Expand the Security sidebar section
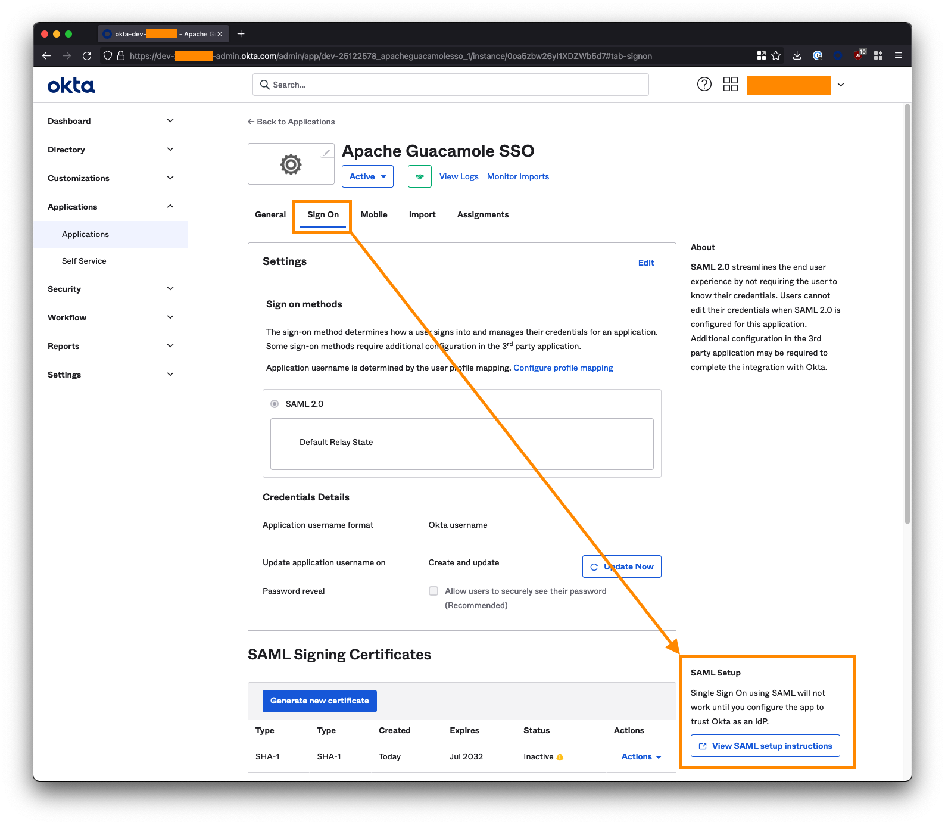 coord(110,289)
